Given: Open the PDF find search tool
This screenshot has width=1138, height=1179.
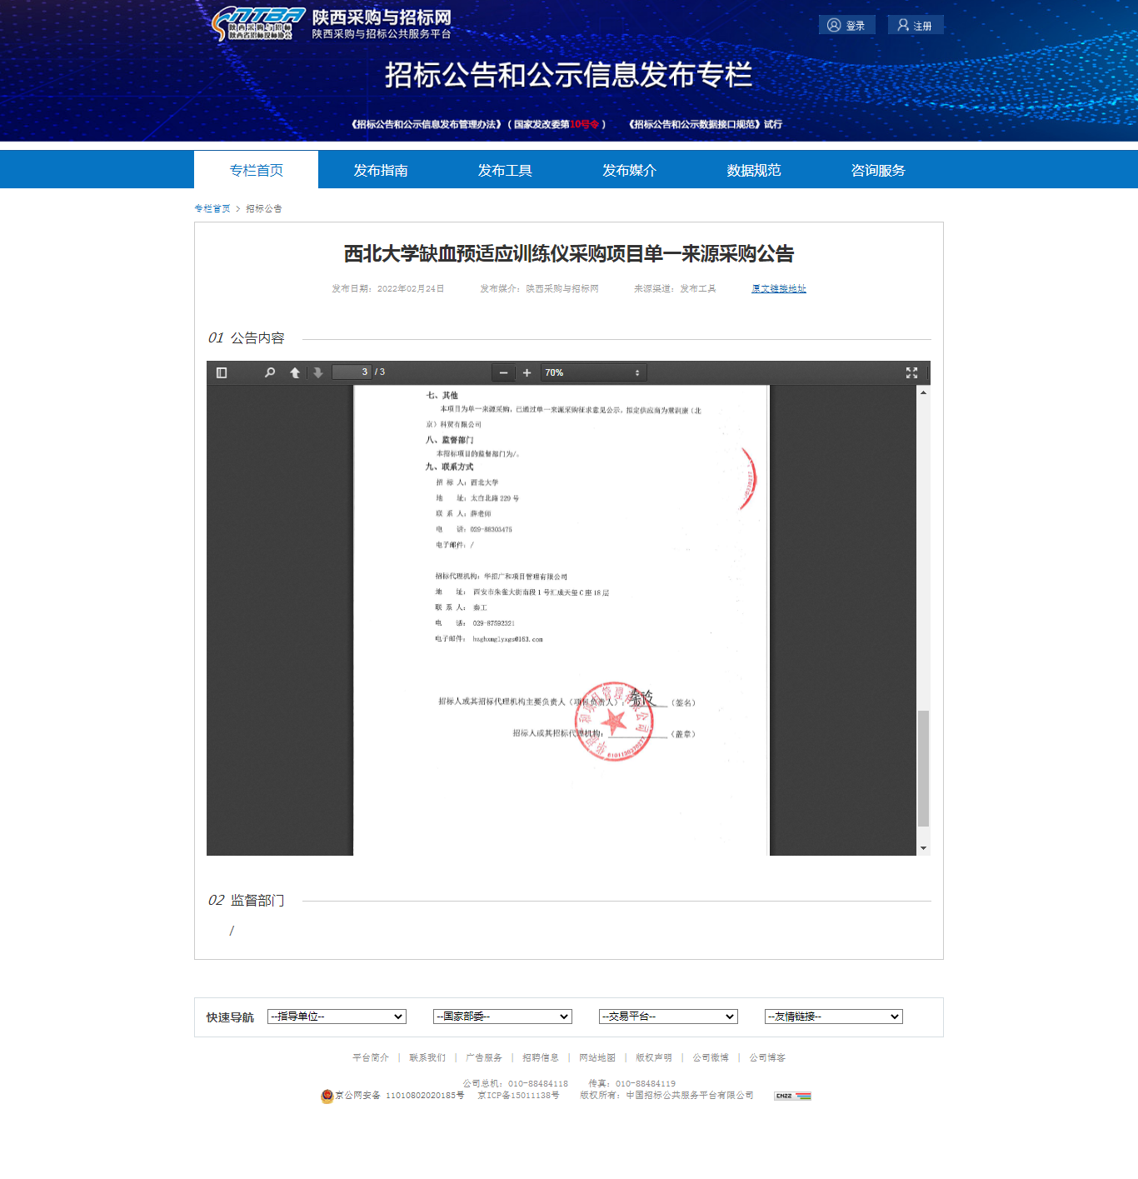Looking at the screenshot, I should pos(270,372).
